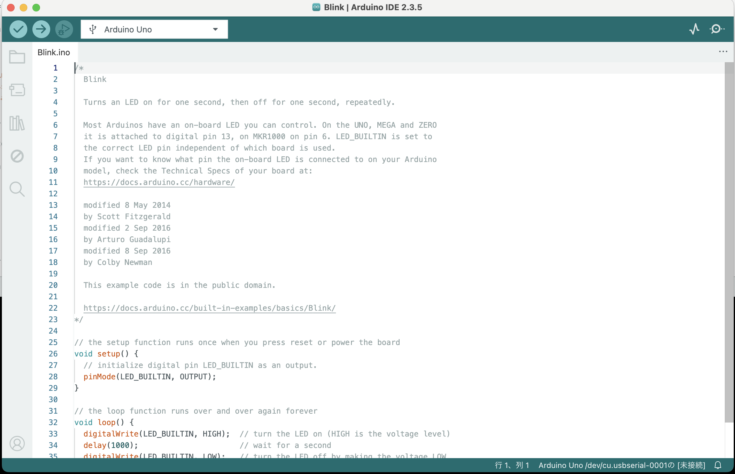The width and height of the screenshot is (735, 474).
Task: Click the line and column position indicator
Action: coord(512,465)
